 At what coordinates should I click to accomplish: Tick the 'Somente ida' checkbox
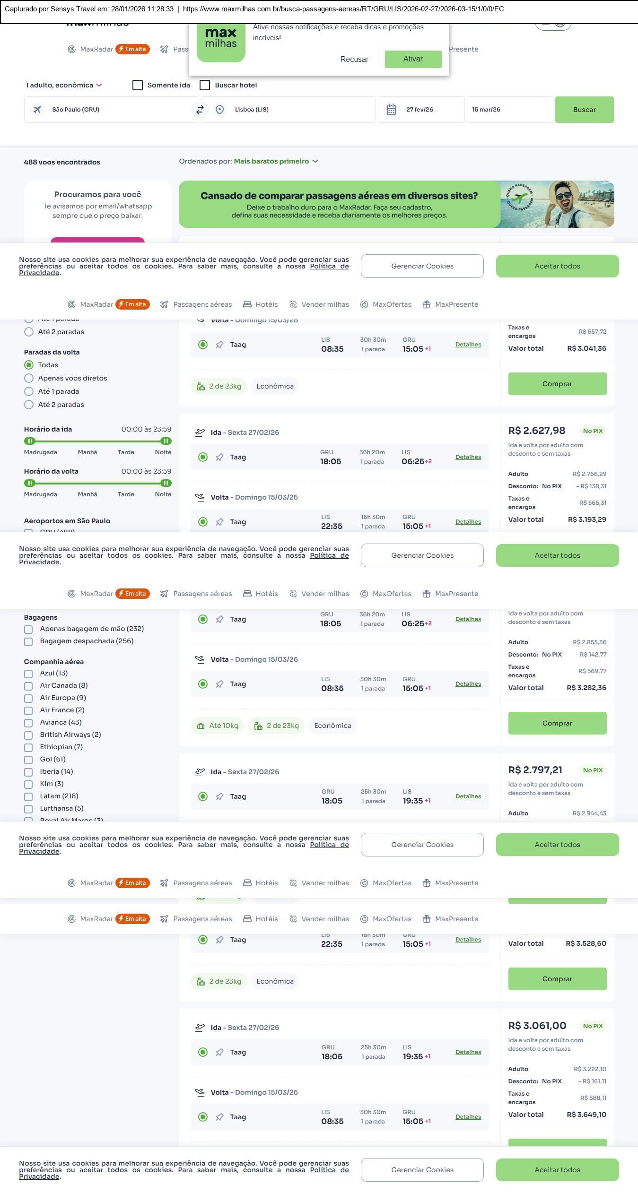coord(138,85)
